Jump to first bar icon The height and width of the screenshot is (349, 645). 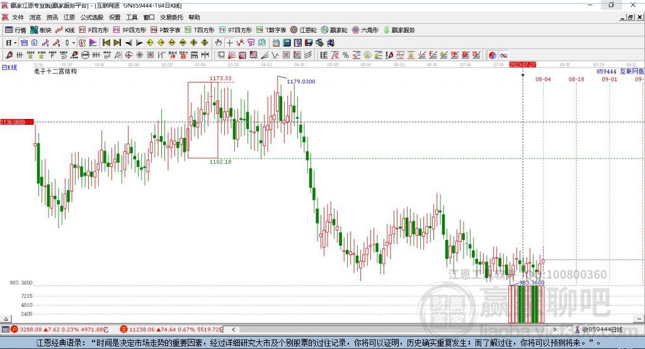click(106, 43)
